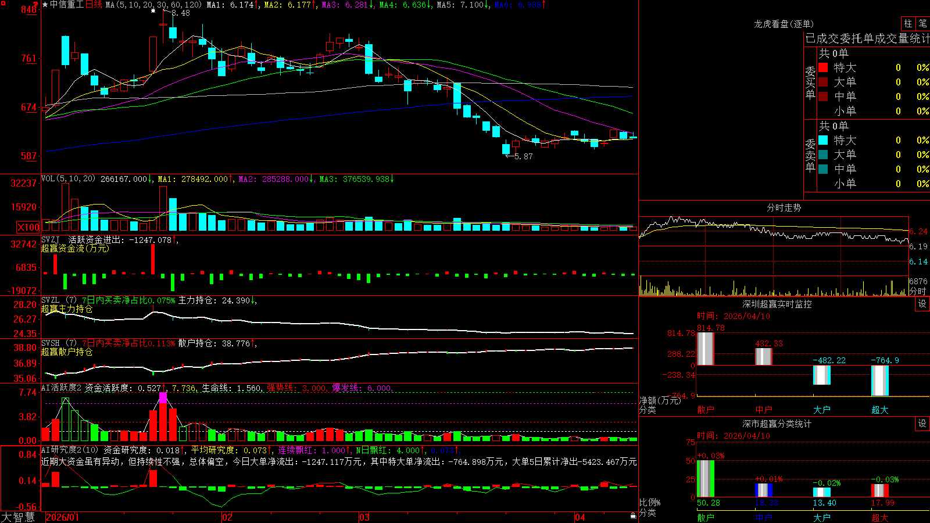
Task: Open 设 settings for 深圳超赢实时监控 panel
Action: pyautogui.click(x=922, y=304)
